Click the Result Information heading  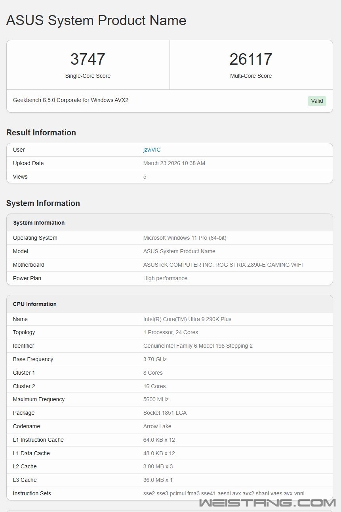tap(41, 133)
